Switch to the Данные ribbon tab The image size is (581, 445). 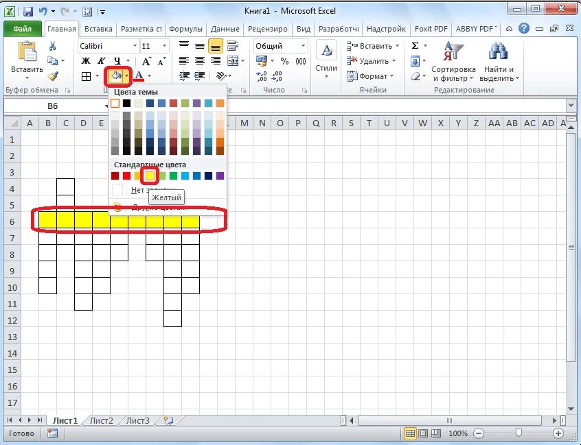point(225,29)
